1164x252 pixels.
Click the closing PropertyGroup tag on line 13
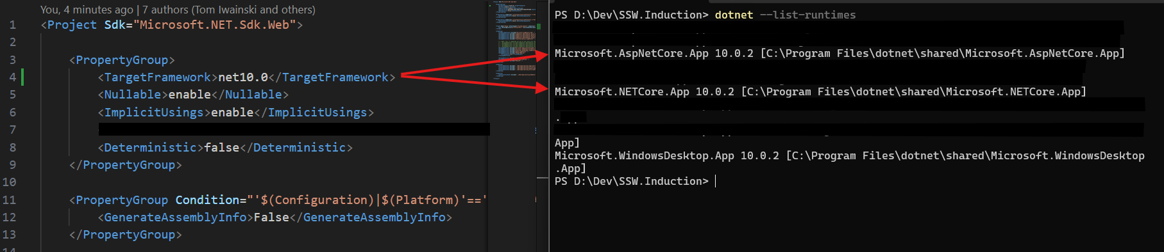[126, 235]
